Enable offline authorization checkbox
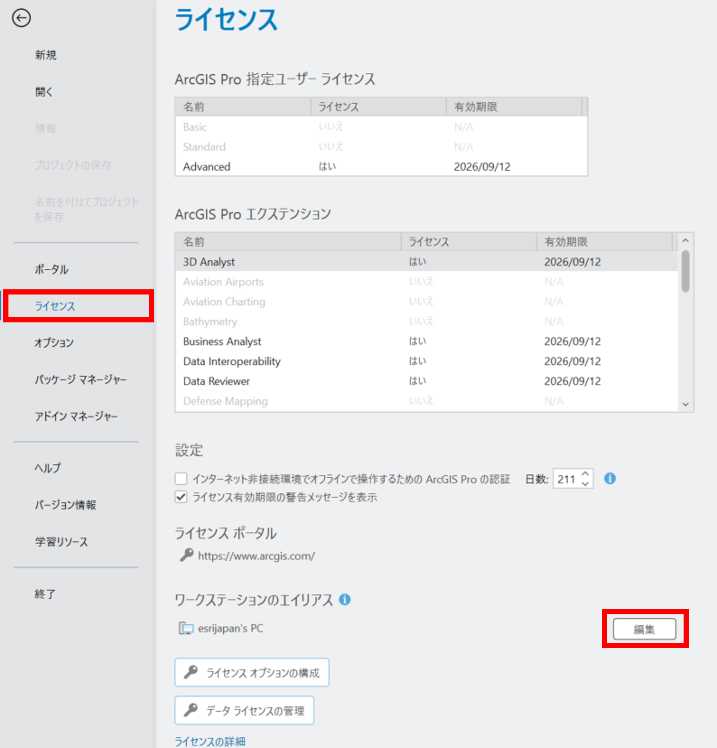 pyautogui.click(x=181, y=478)
